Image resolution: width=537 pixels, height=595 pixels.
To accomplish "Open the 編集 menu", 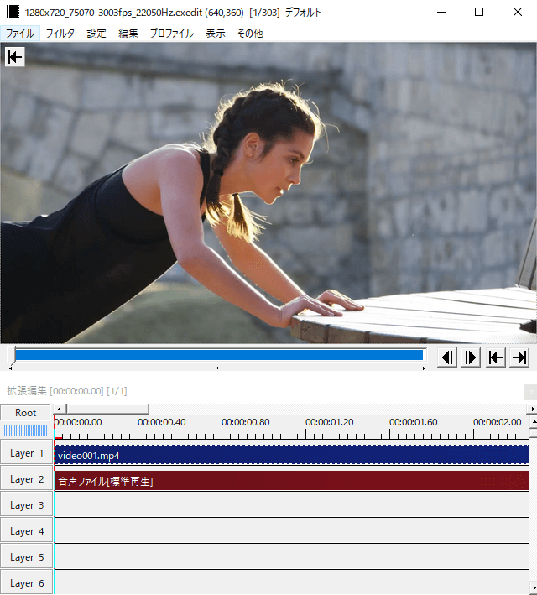I will 128,34.
